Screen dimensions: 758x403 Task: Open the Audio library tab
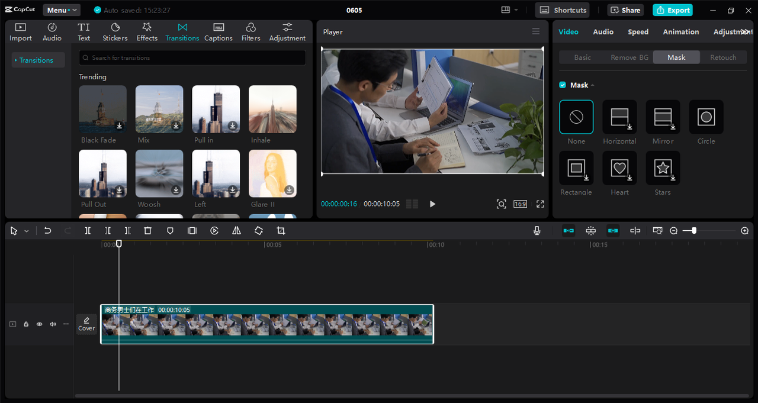[x=52, y=32]
